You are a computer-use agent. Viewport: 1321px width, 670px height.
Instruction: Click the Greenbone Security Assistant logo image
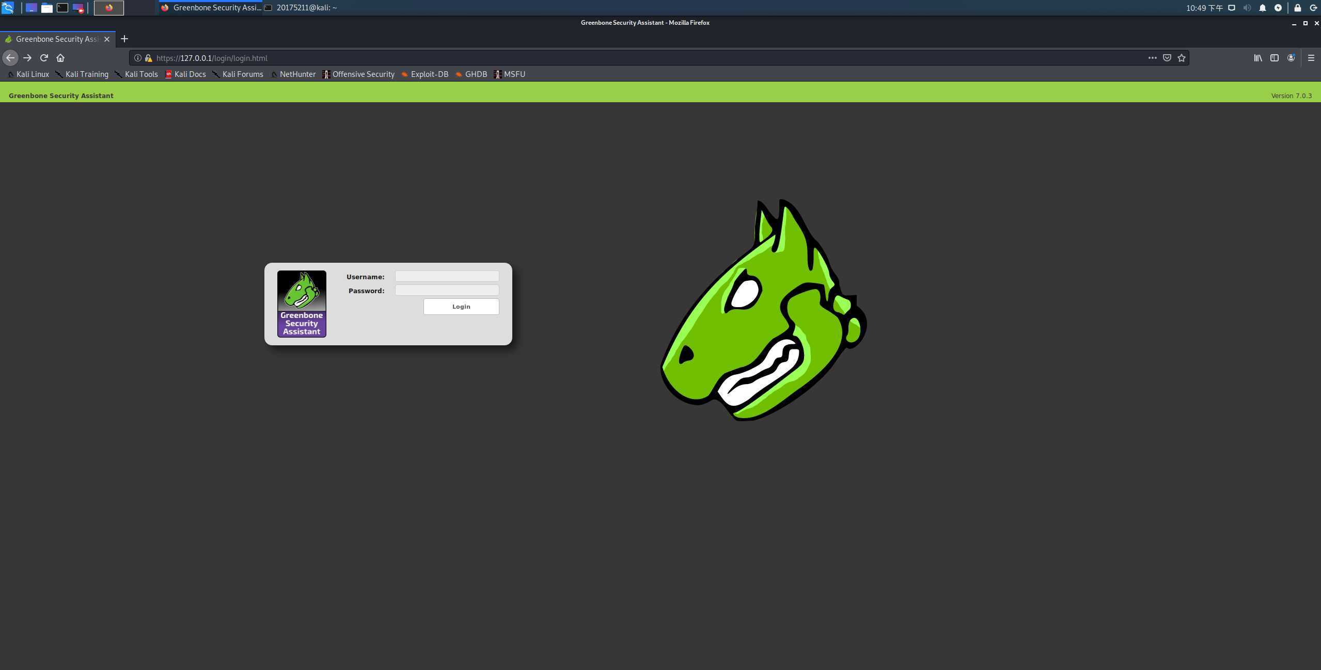pyautogui.click(x=302, y=304)
